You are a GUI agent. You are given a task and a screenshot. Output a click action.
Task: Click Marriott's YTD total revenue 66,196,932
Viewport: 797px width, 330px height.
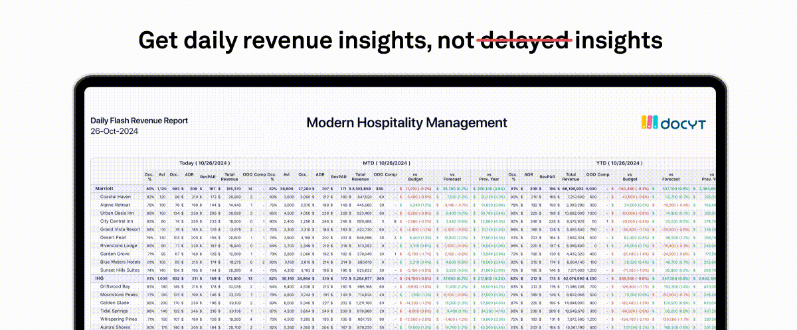click(572, 188)
